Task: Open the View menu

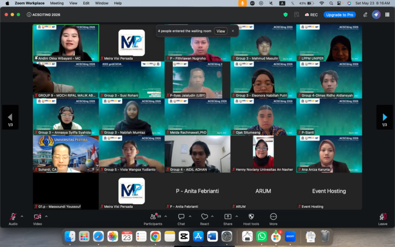Action: [x=74, y=3]
